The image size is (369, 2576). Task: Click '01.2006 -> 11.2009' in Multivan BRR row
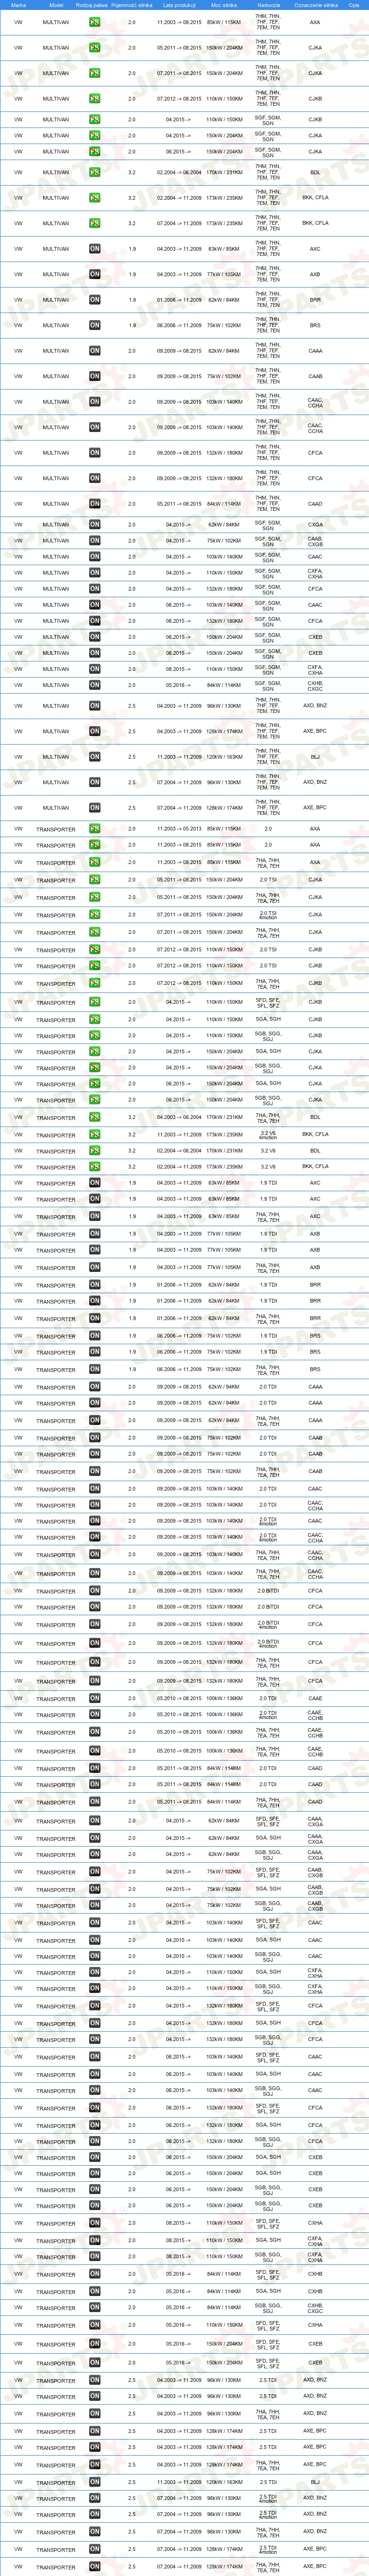pos(179,300)
